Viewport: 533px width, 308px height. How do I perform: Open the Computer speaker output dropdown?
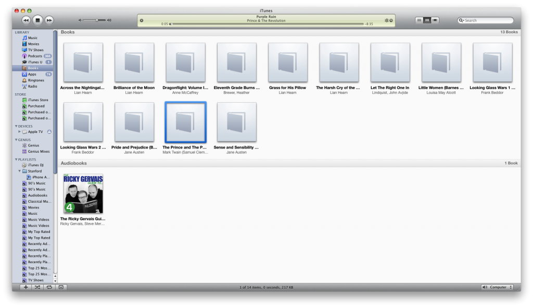point(497,287)
